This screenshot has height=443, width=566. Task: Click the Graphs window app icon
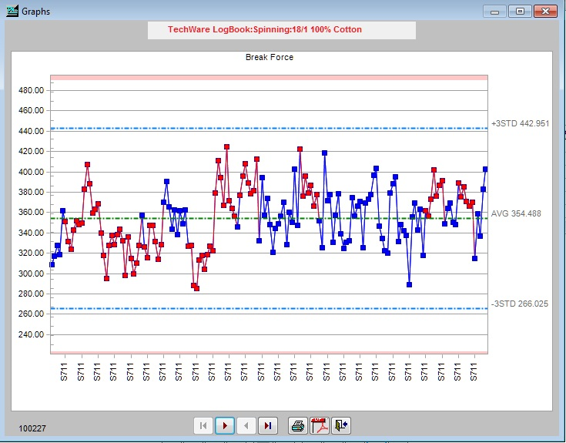pyautogui.click(x=12, y=11)
